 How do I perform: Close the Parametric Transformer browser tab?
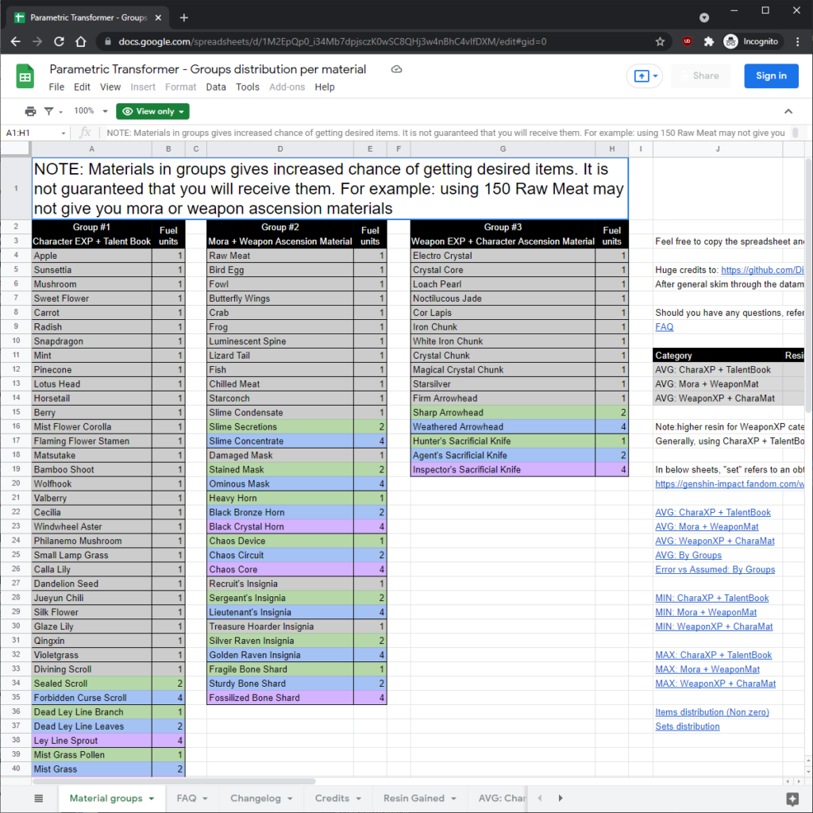coord(158,17)
